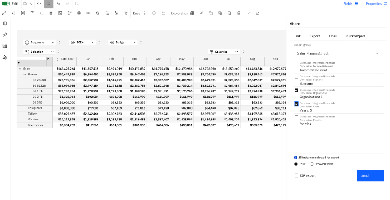Click the pin icon in the toolbar
390x200 pixels.
point(201,13)
